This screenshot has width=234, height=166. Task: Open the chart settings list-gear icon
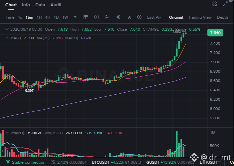click(129, 17)
